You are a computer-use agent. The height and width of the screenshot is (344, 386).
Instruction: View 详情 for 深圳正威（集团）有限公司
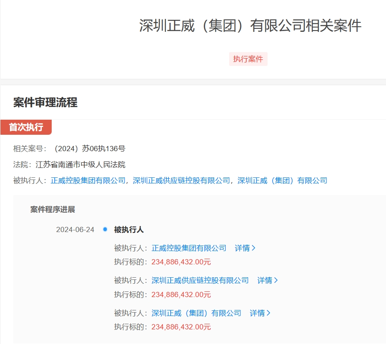click(260, 313)
